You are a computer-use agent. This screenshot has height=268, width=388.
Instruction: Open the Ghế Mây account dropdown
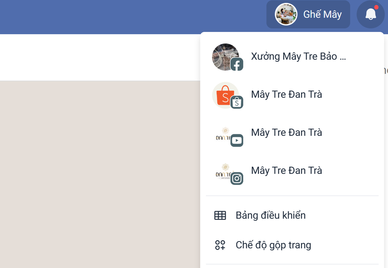322,14
